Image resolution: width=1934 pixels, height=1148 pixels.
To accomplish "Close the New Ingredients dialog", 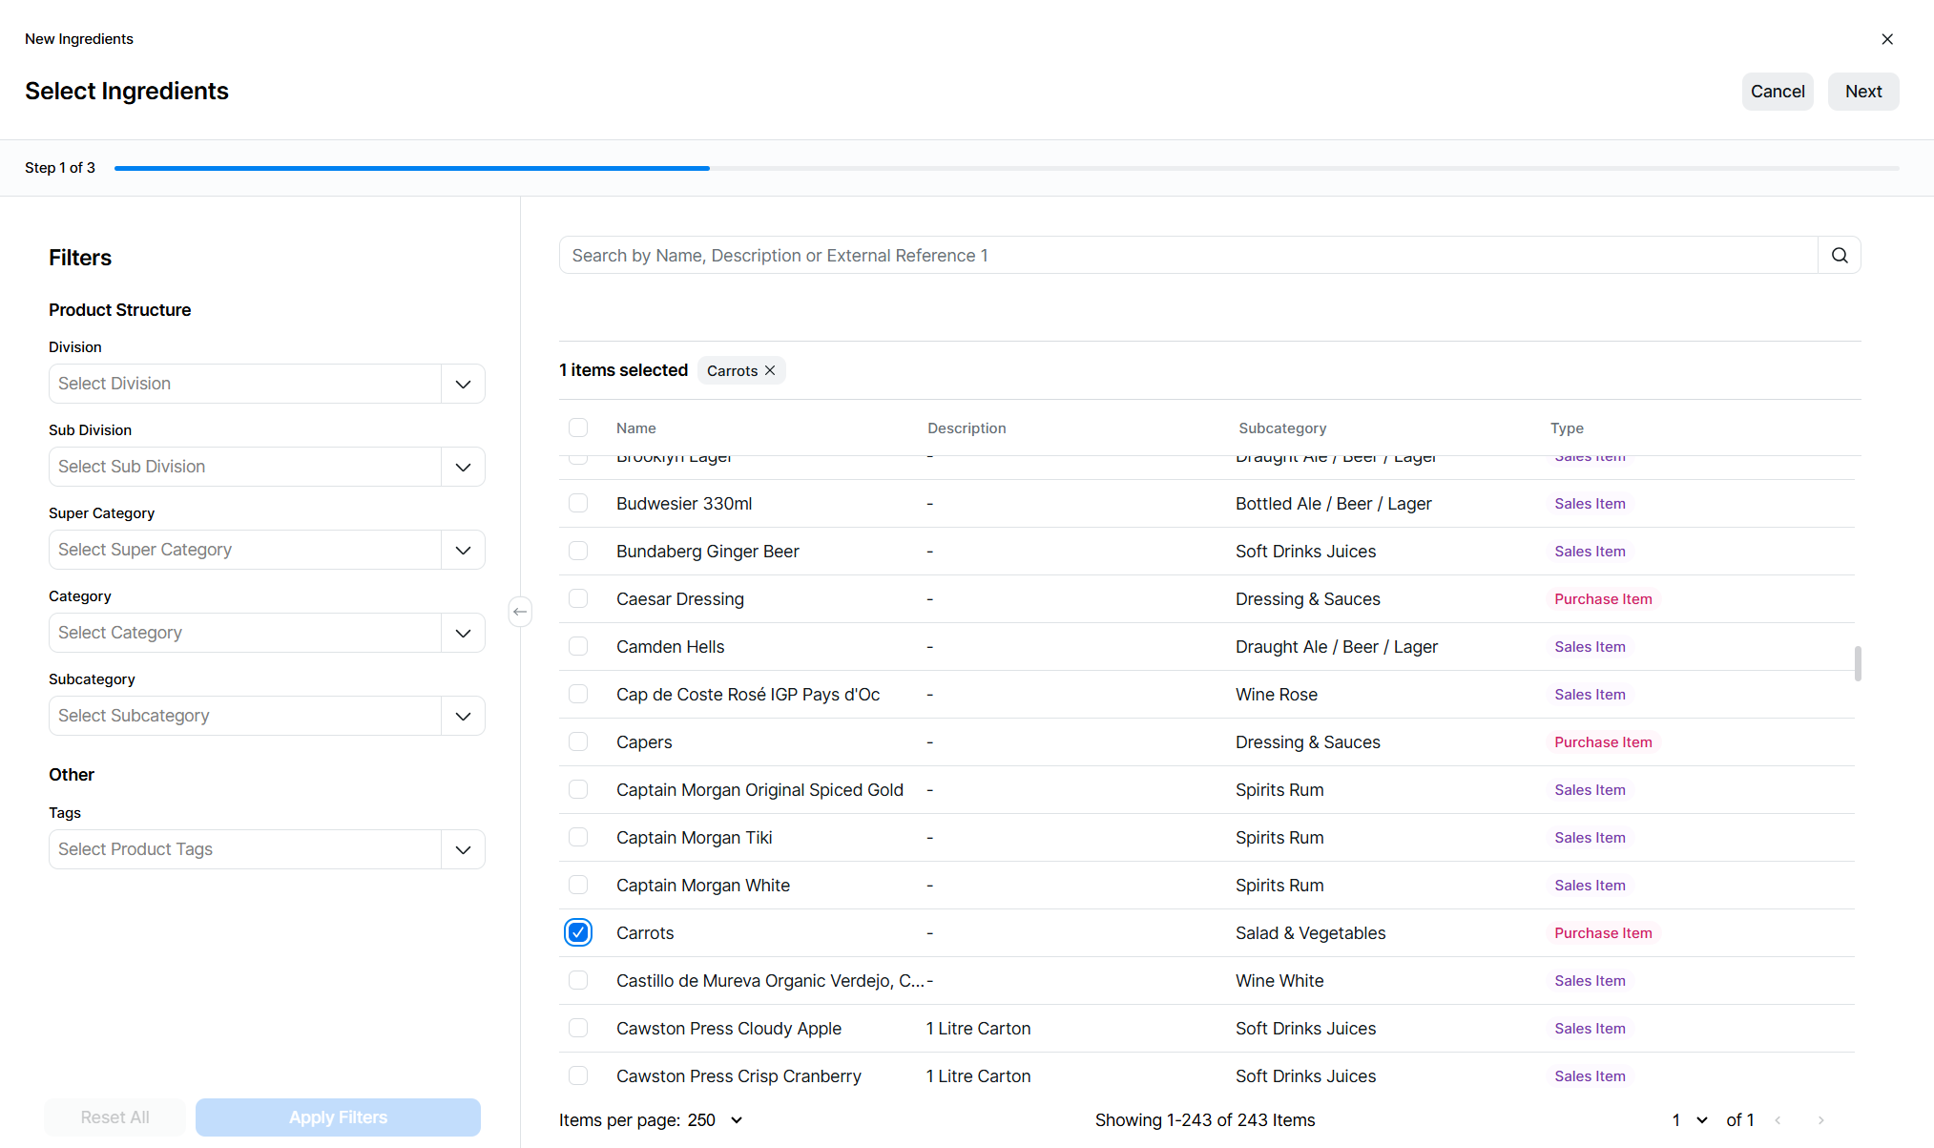I will 1886,39.
